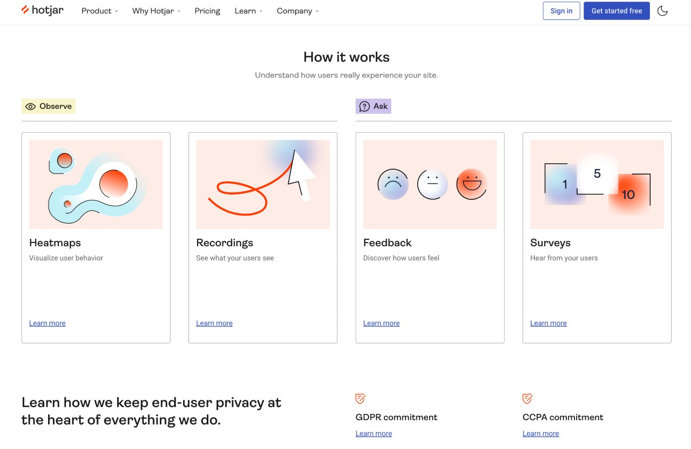Click the eye icon on the Observe badge
The width and height of the screenshot is (691, 449).
point(31,106)
